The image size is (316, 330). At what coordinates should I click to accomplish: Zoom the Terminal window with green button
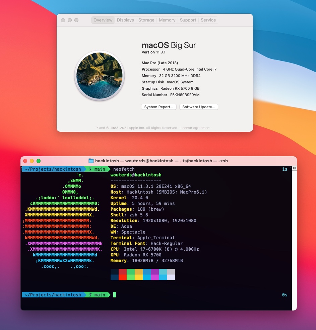pos(39,161)
